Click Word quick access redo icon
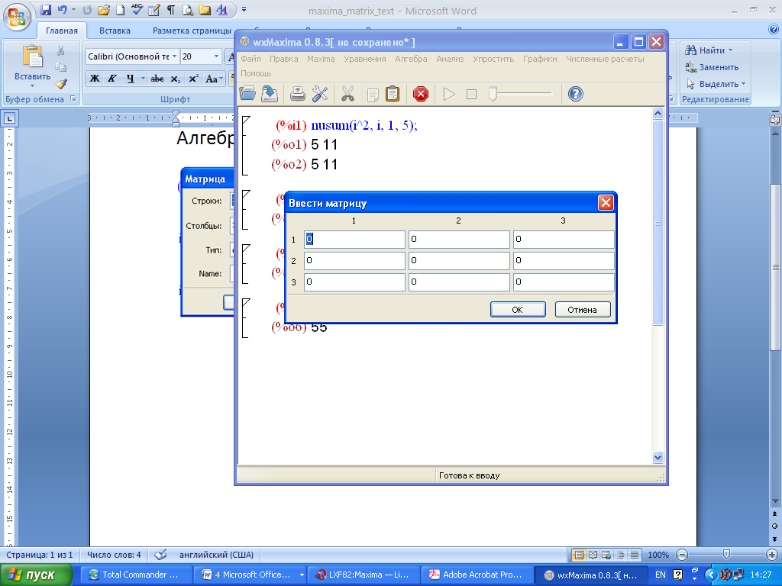The image size is (782, 586). pyautogui.click(x=87, y=9)
